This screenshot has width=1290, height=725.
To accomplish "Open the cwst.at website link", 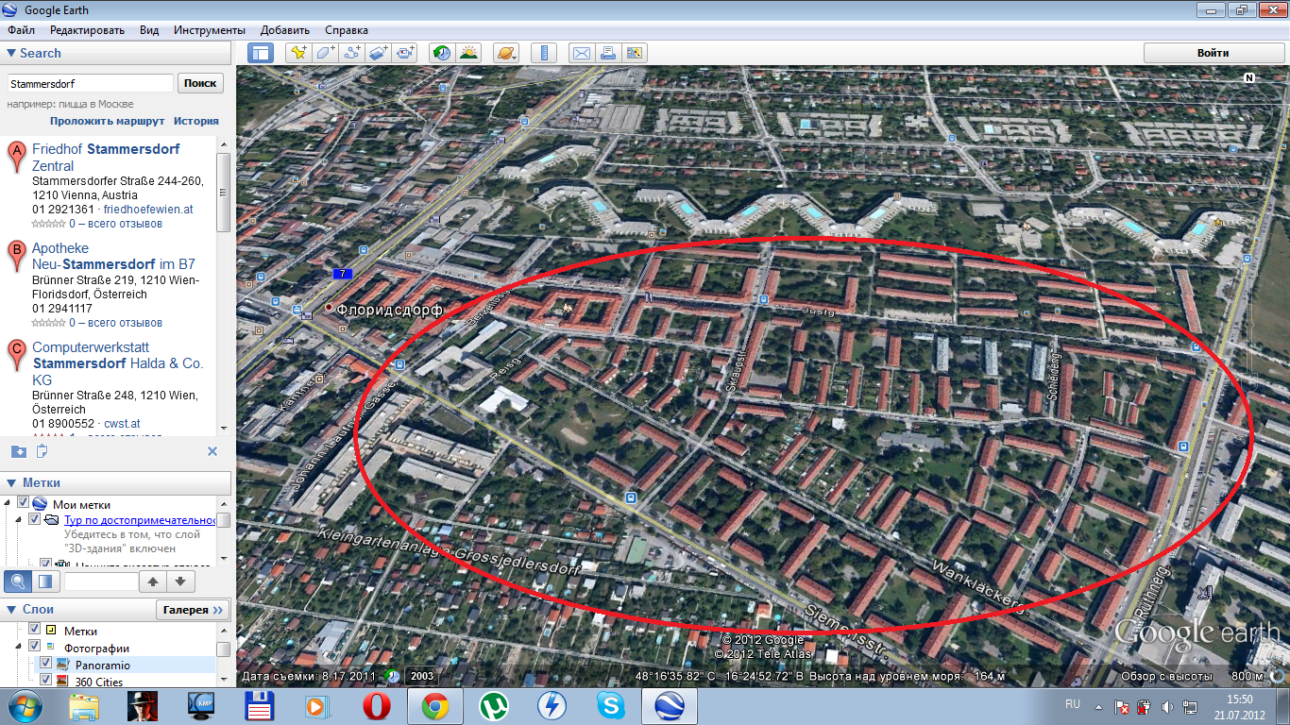I will 122,424.
